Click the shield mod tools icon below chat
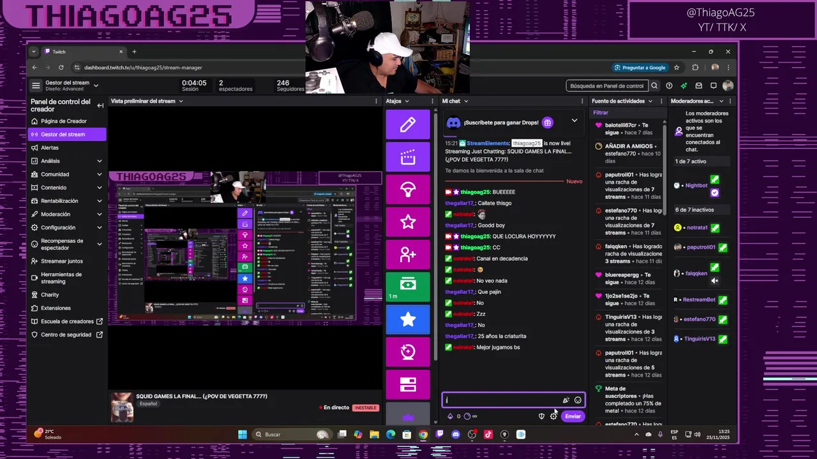 tap(542, 416)
